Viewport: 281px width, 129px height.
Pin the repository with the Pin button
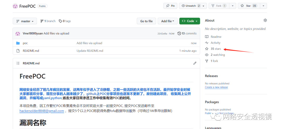pos(170,6)
